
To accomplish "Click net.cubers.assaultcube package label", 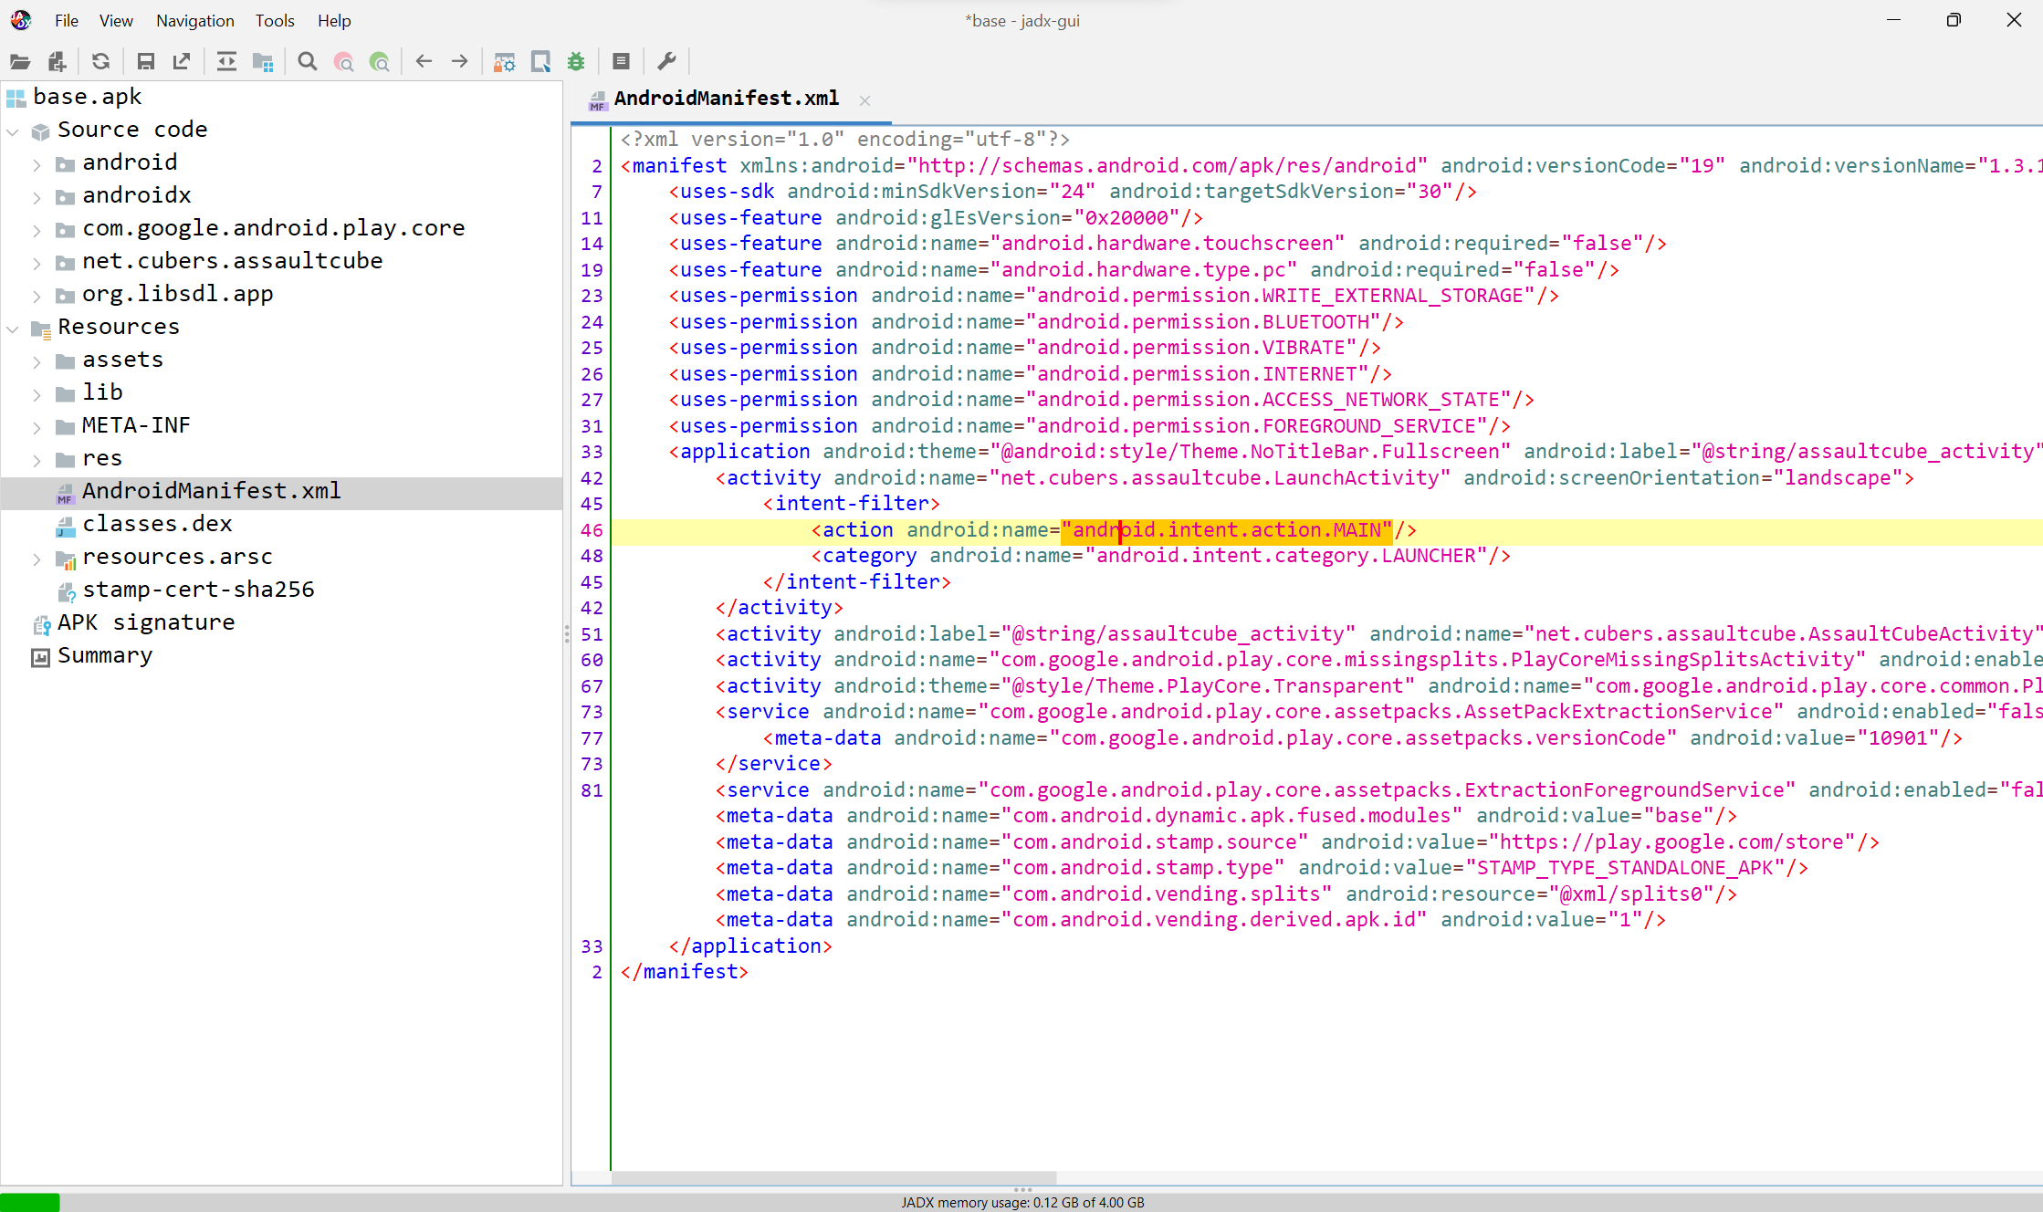I will click(x=232, y=261).
